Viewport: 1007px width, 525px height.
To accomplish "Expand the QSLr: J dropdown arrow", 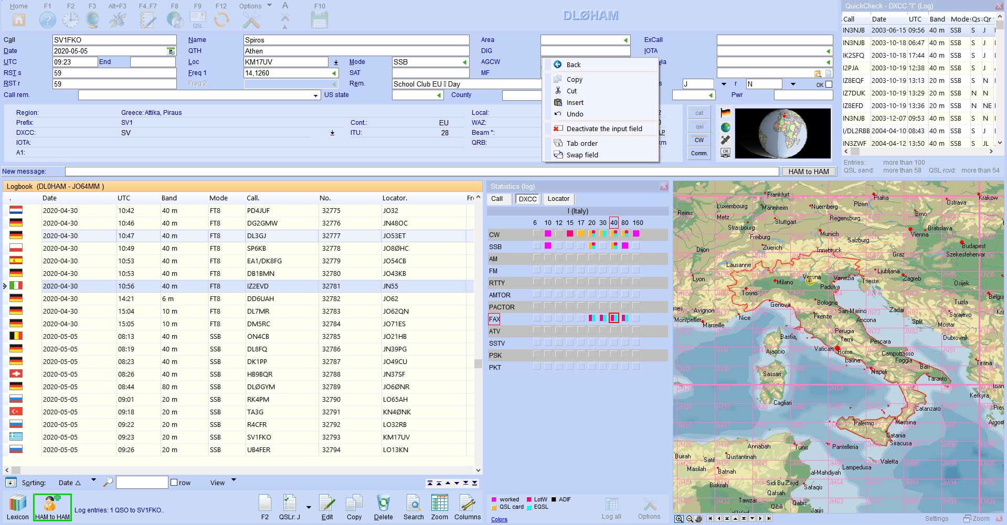I will point(309,507).
